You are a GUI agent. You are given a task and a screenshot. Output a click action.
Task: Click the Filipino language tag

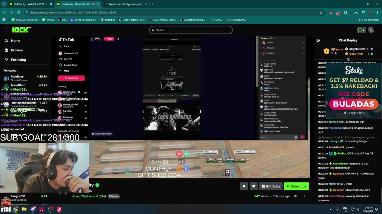pyautogui.click(x=114, y=196)
